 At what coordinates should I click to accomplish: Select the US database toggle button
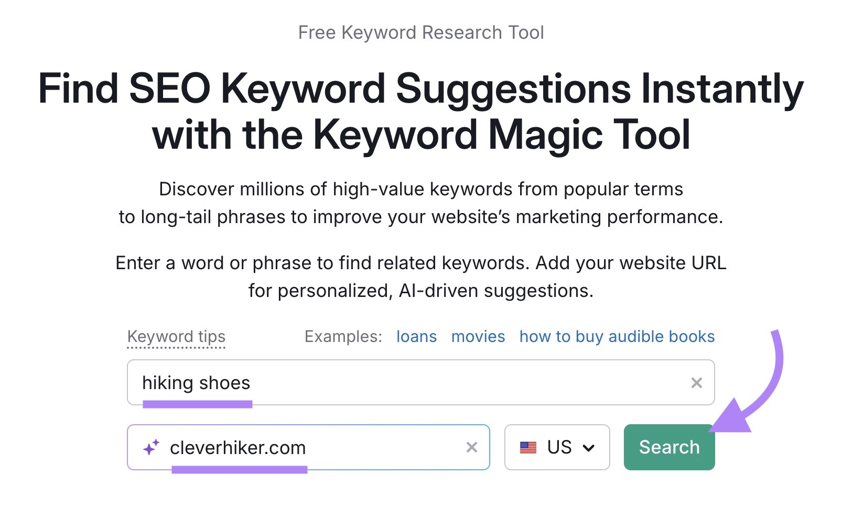click(x=557, y=447)
